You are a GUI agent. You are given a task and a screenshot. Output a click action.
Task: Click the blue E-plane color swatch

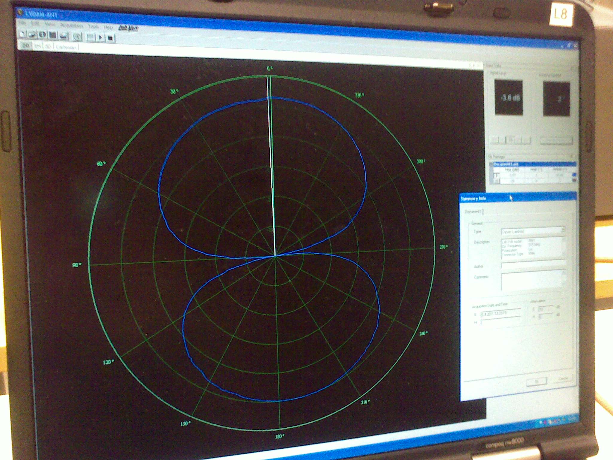(x=574, y=175)
